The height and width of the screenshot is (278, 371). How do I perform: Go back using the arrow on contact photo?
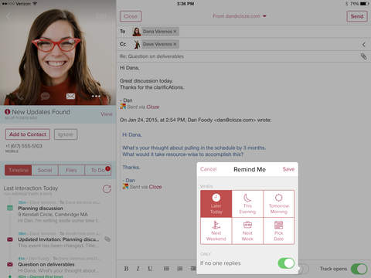pos(8,16)
